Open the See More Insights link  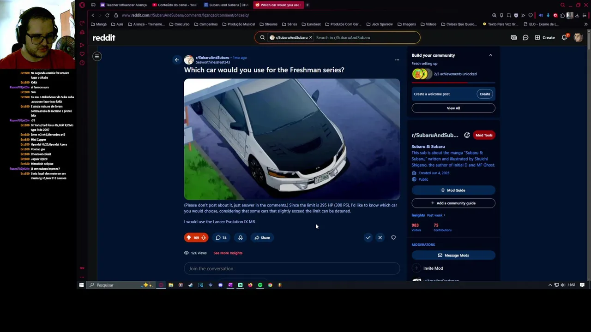click(228, 253)
